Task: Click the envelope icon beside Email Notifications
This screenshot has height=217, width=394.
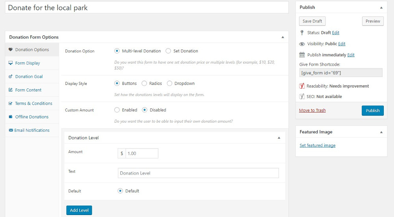Action: pyautogui.click(x=11, y=130)
